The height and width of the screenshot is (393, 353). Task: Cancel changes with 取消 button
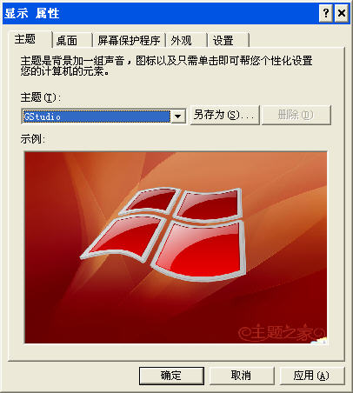[x=242, y=376]
